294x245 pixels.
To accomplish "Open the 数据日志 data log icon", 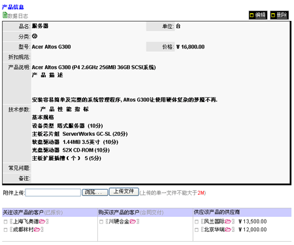I will tap(5, 15).
